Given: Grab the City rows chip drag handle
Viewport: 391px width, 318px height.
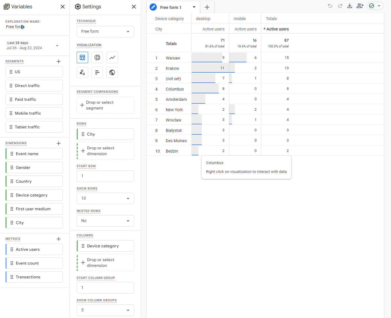Looking at the screenshot, I should click(x=83, y=134).
